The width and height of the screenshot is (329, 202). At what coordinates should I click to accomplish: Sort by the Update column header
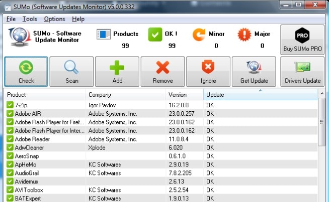click(x=260, y=95)
